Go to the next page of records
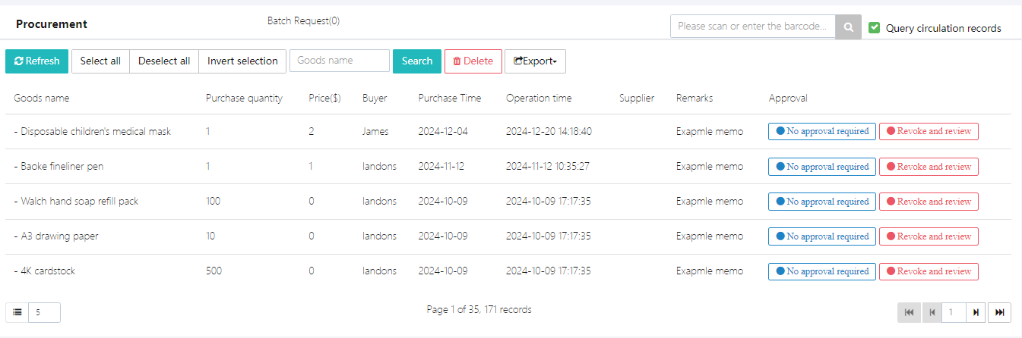Viewport: 1022px width, 338px height. click(x=976, y=312)
